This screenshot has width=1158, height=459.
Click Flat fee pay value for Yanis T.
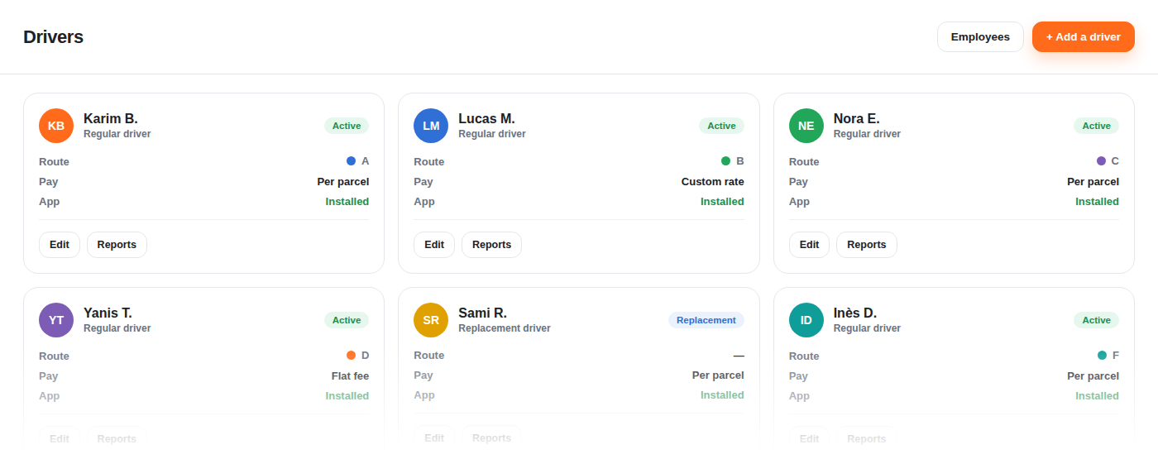click(x=351, y=376)
